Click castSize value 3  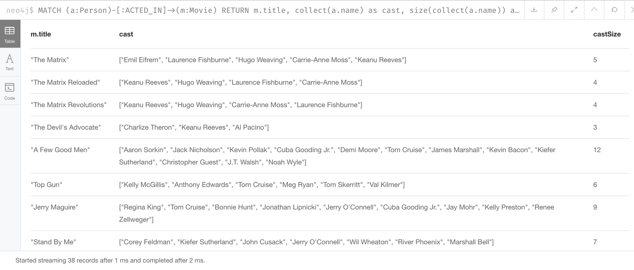tap(595, 127)
